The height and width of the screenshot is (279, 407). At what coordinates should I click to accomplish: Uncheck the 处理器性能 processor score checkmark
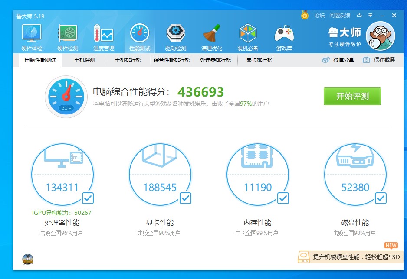pyautogui.click(x=88, y=198)
